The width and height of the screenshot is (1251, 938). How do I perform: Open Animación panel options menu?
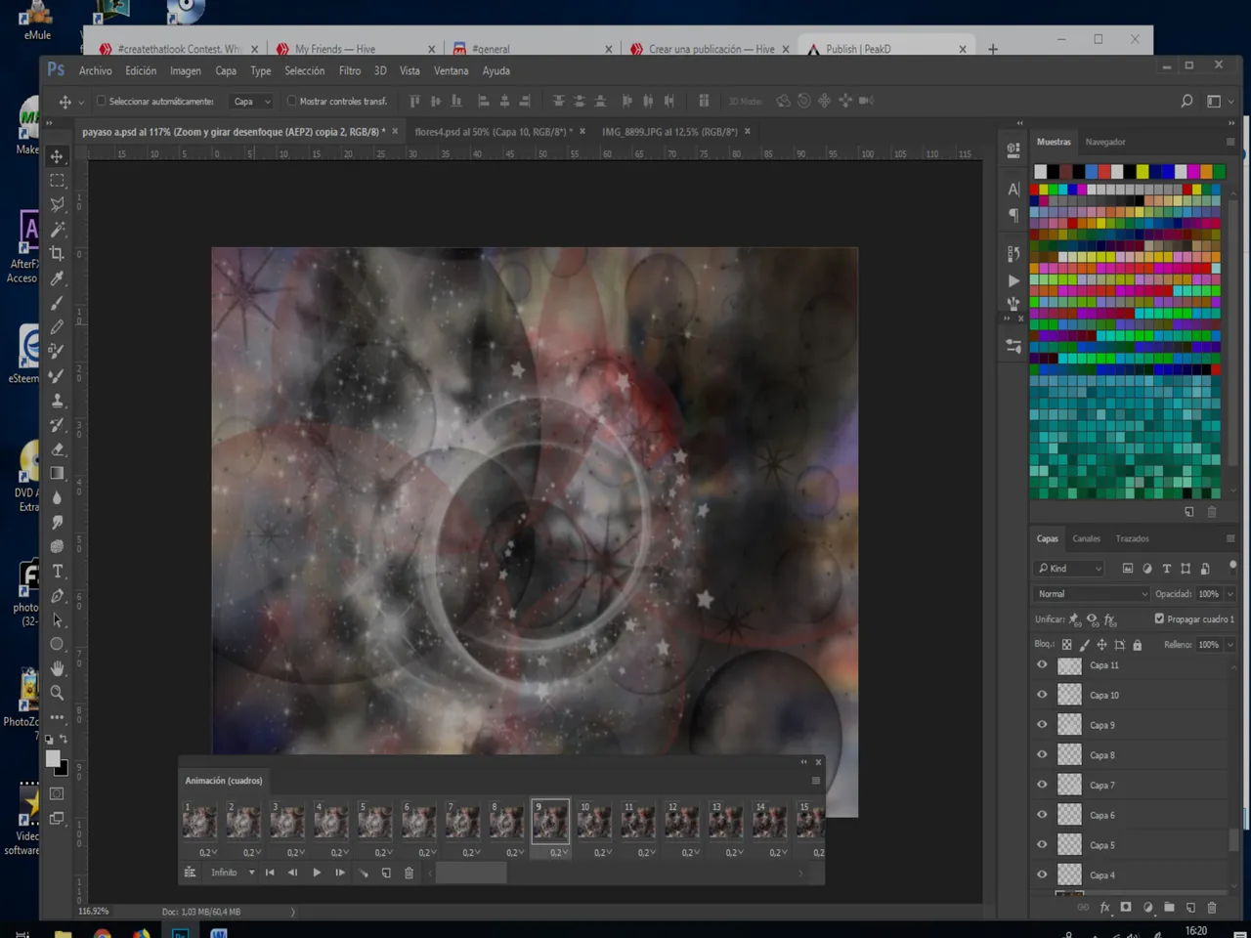tap(815, 781)
